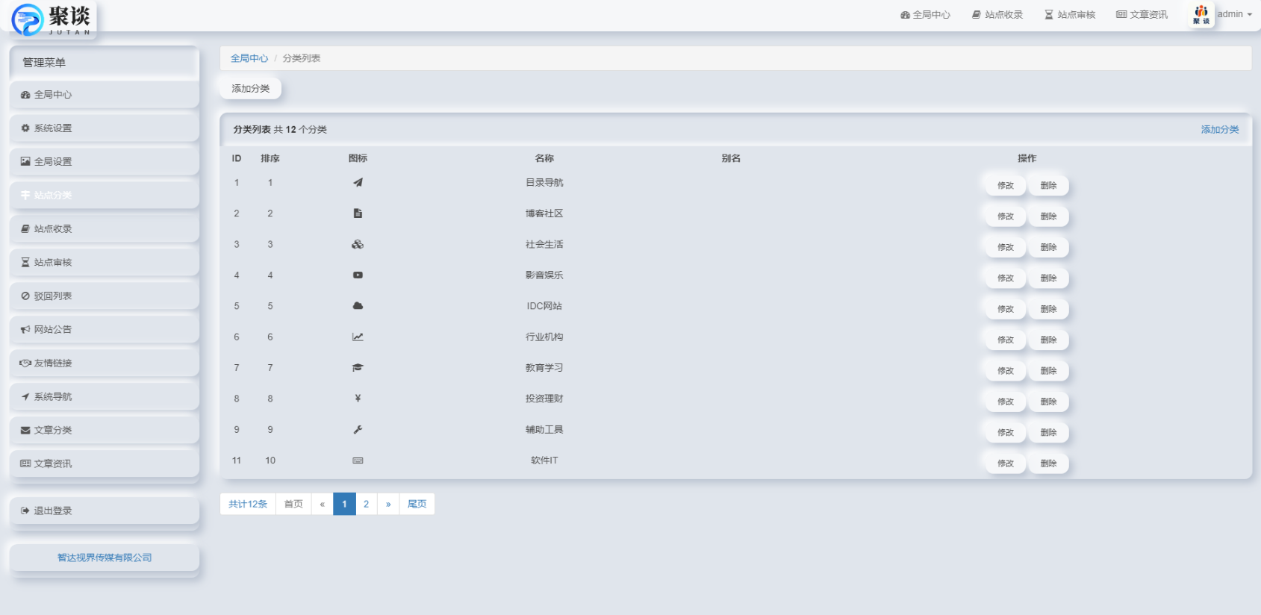The image size is (1261, 615).
Task: Click the 添加分类 link in the panel header
Action: [1220, 130]
